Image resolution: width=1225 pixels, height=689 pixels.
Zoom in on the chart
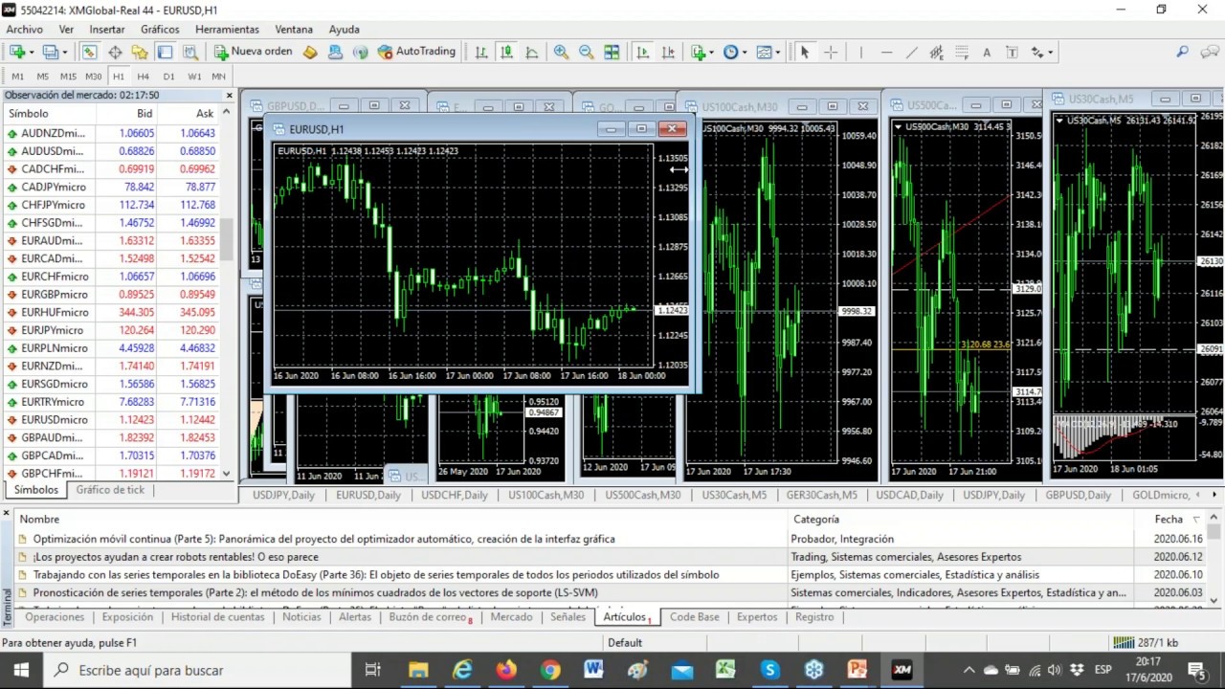[x=561, y=53]
